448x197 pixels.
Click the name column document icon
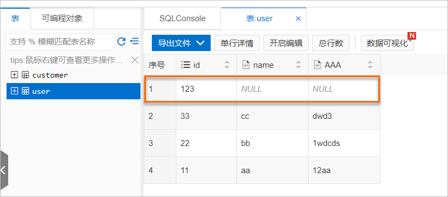pyautogui.click(x=245, y=65)
